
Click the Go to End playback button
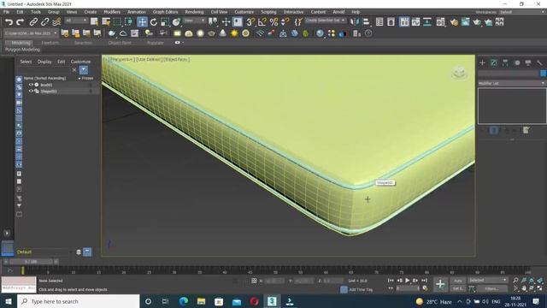pyautogui.click(x=424, y=281)
